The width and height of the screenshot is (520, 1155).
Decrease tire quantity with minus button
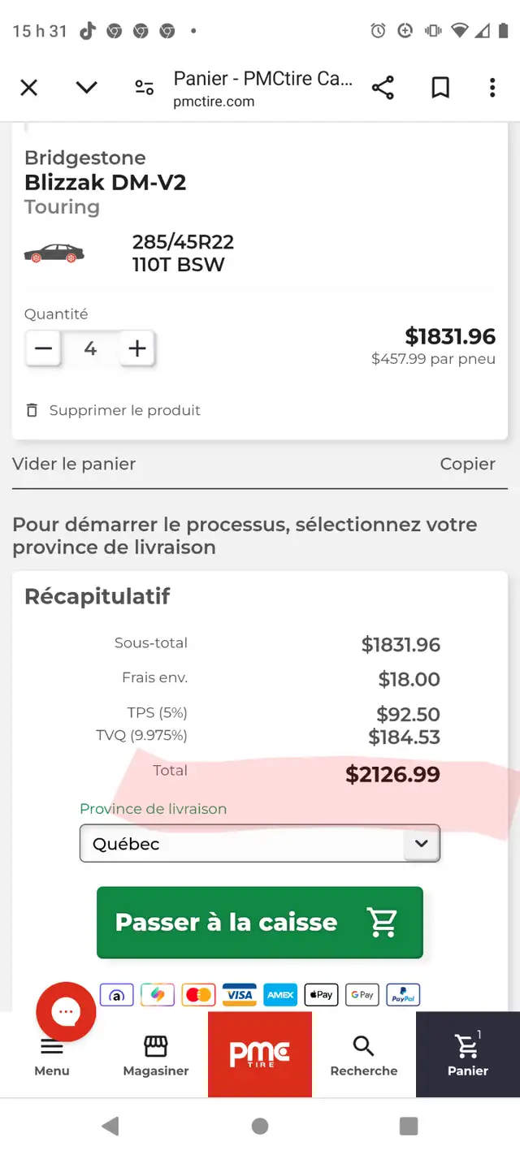pos(43,349)
